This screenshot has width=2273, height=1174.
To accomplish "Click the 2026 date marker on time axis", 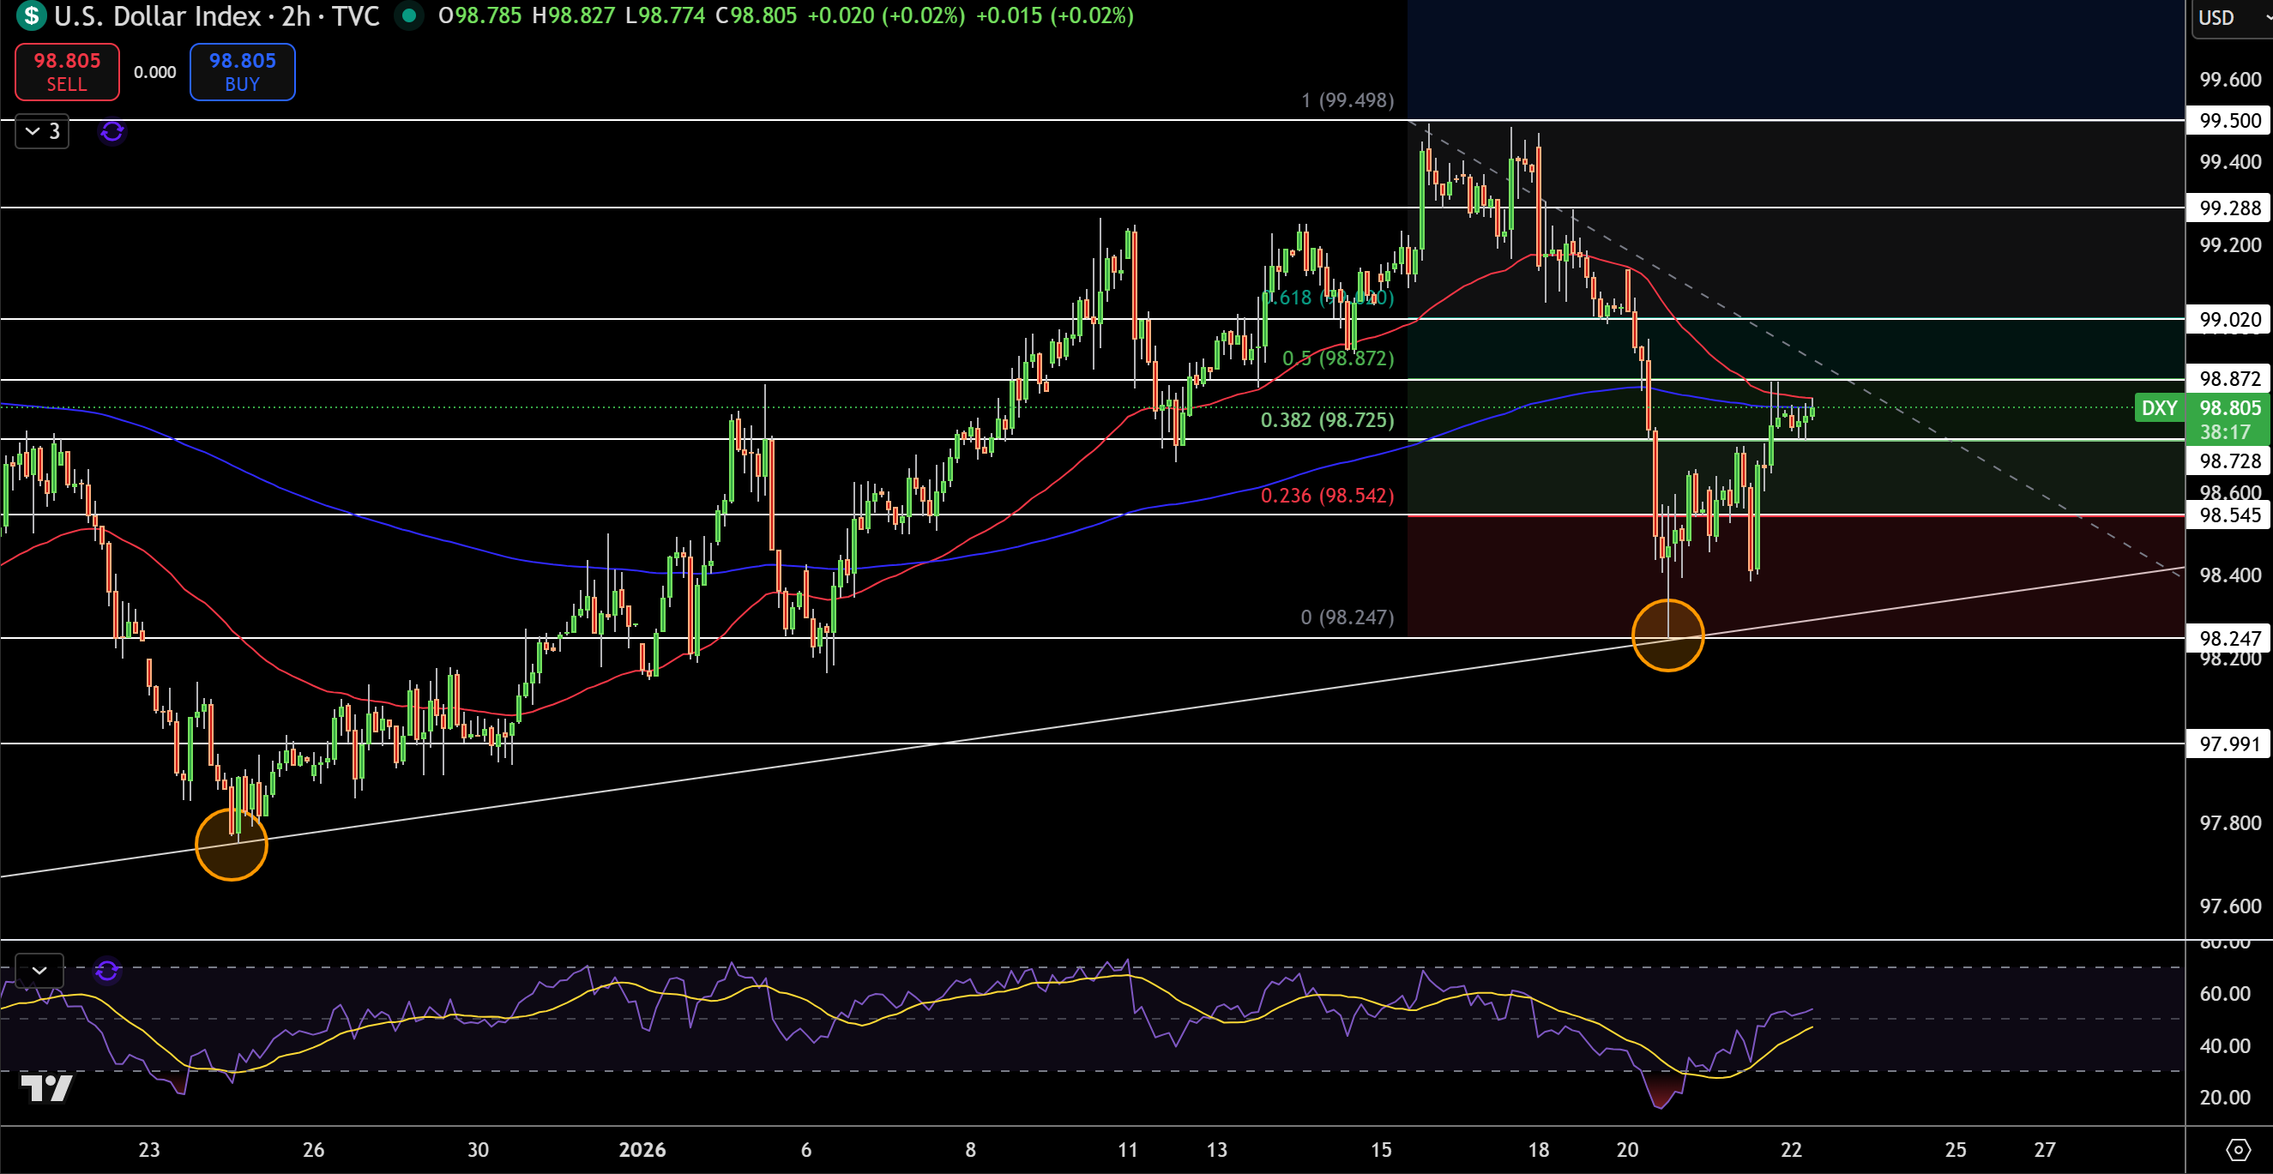I will point(642,1149).
